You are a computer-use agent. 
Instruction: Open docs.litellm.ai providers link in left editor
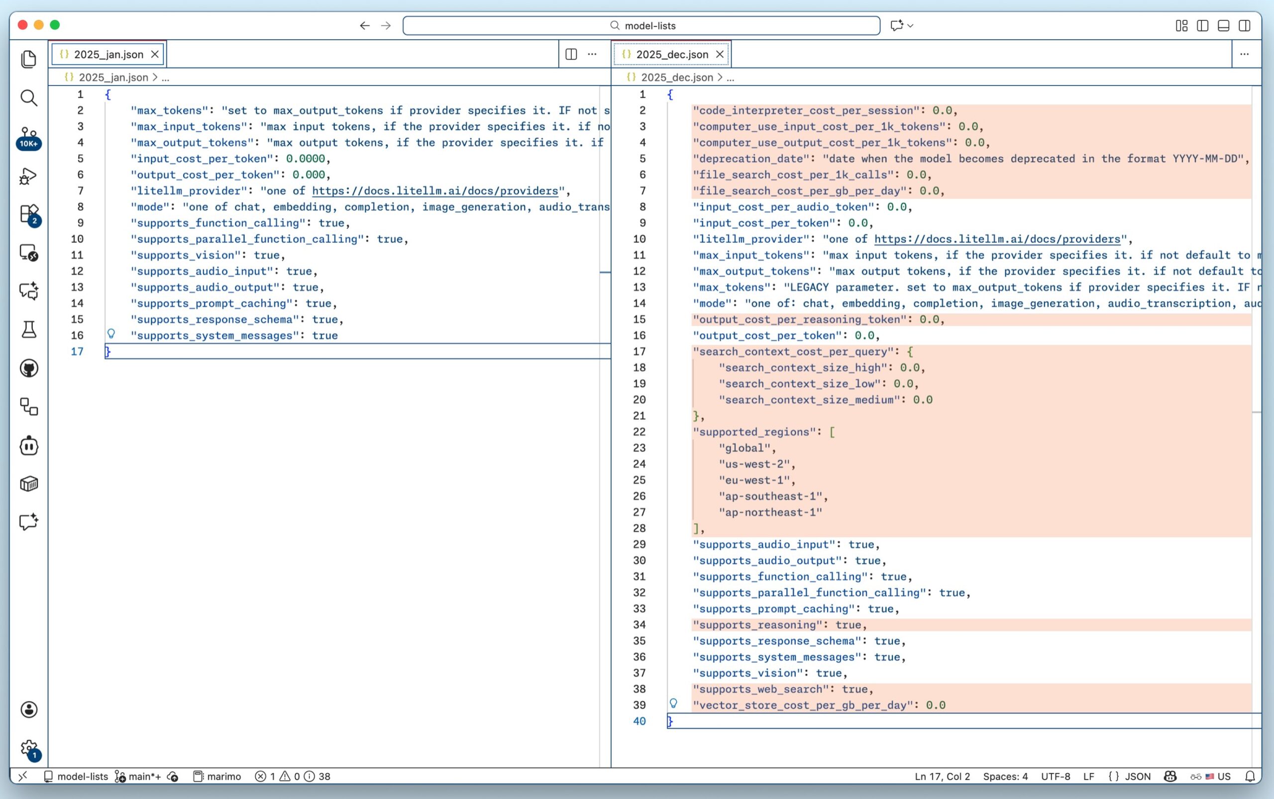[x=434, y=191]
